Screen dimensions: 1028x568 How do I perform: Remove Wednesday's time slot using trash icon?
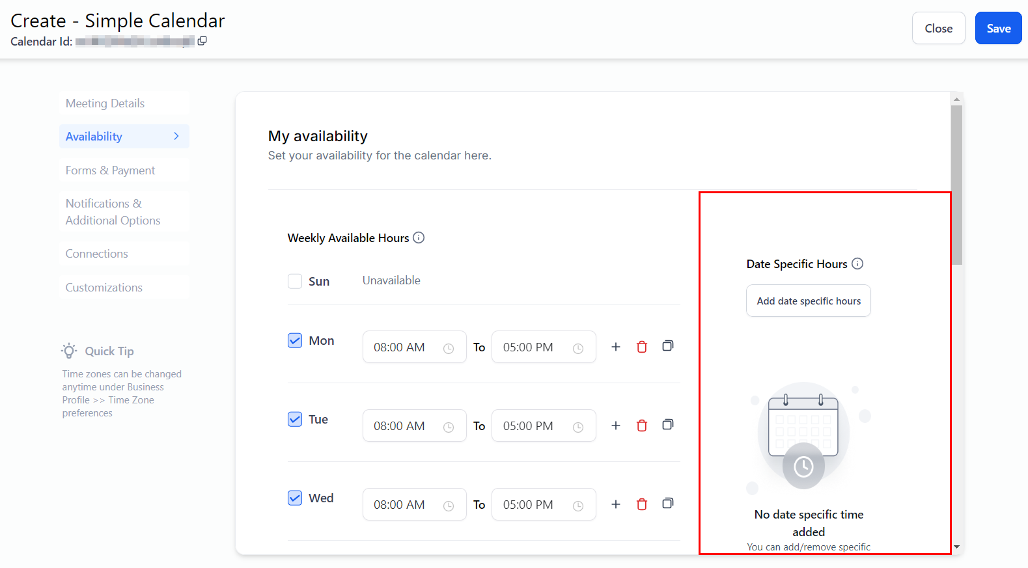[641, 504]
